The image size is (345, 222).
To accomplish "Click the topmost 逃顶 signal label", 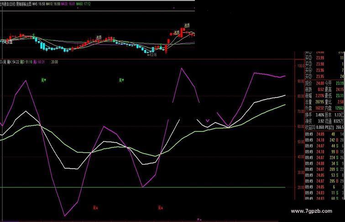I will click(x=187, y=26).
